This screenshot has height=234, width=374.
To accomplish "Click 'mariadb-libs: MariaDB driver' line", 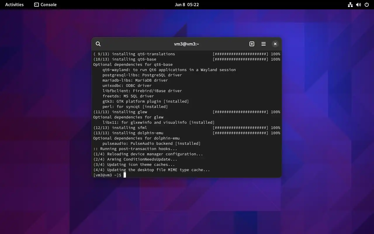I will (135, 80).
